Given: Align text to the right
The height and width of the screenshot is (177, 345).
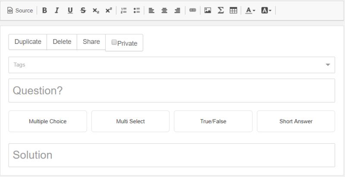Looking at the screenshot, I should (x=177, y=10).
